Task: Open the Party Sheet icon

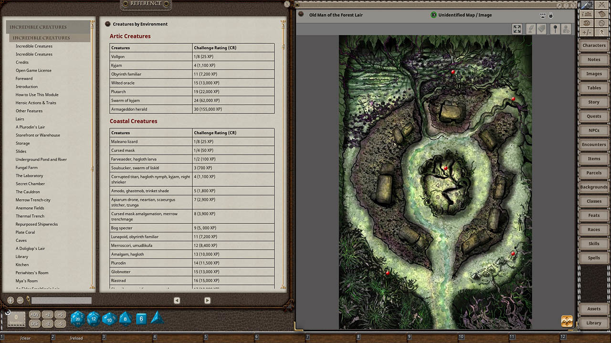Action: (588, 14)
